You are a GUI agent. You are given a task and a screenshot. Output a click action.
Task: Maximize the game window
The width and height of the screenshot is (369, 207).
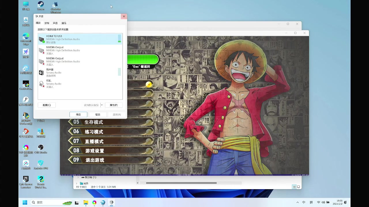point(295,33)
